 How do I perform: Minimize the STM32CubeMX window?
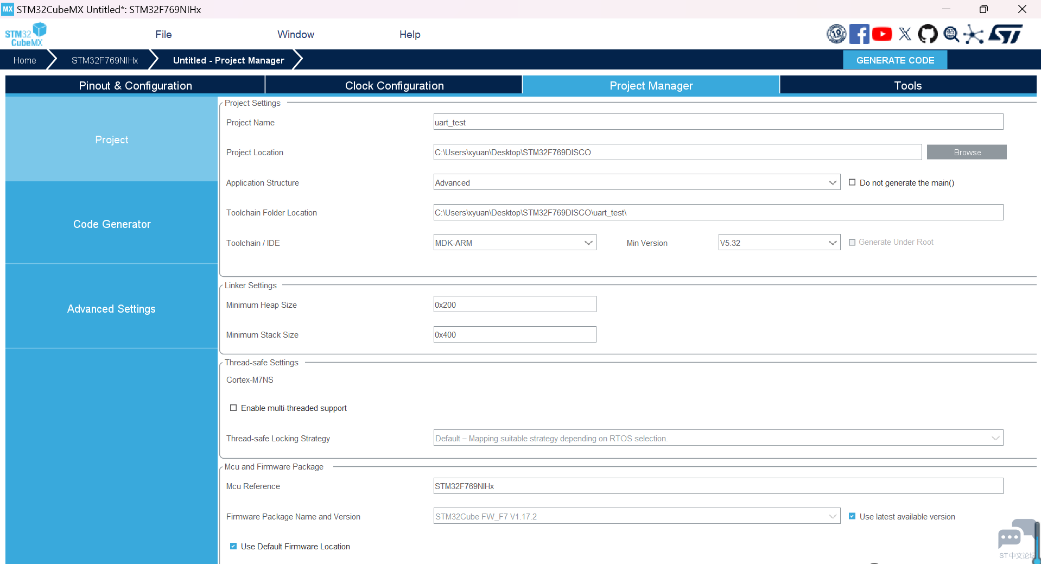946,9
